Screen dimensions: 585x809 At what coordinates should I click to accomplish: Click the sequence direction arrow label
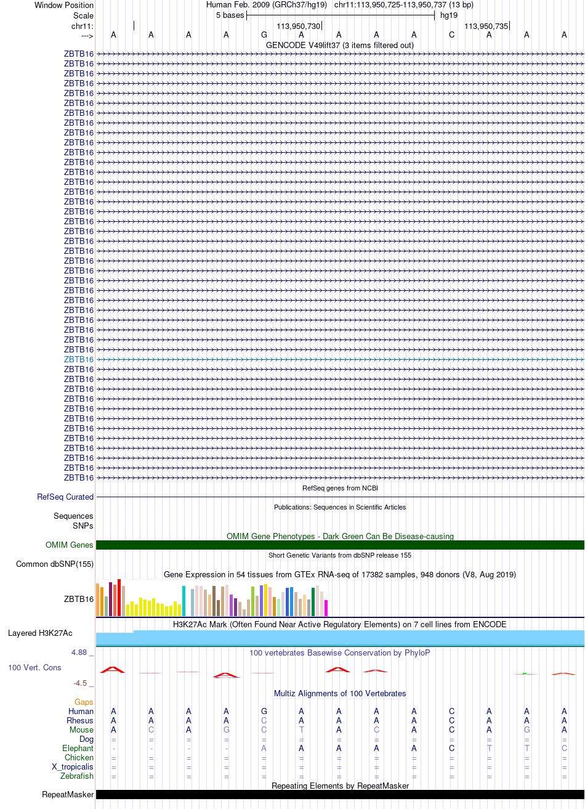87,36
